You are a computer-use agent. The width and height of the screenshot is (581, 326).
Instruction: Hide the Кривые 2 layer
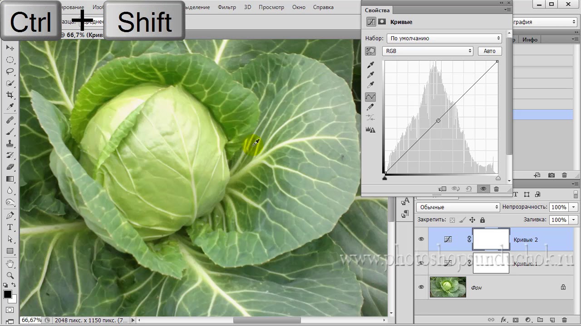[421, 239]
